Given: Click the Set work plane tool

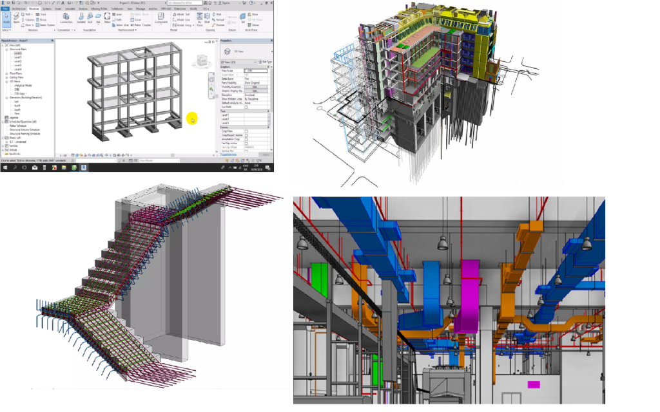Looking at the screenshot, I should click(243, 18).
